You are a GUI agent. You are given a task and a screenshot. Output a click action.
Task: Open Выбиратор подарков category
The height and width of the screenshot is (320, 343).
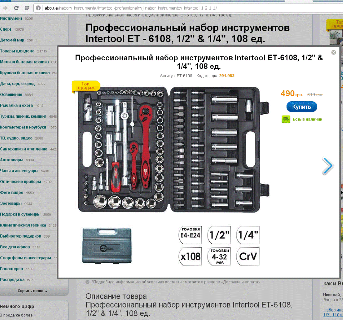tap(21, 236)
